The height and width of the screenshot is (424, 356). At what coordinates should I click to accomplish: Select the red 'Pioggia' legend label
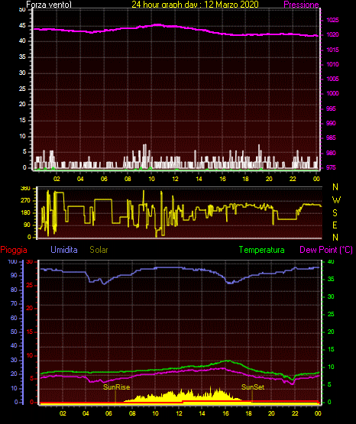[14, 250]
